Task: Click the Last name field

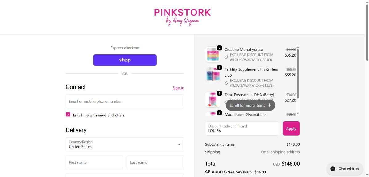Action: [155, 162]
